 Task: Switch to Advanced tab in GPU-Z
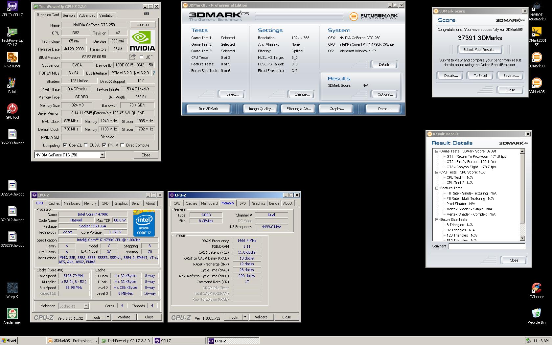pyautogui.click(x=87, y=15)
